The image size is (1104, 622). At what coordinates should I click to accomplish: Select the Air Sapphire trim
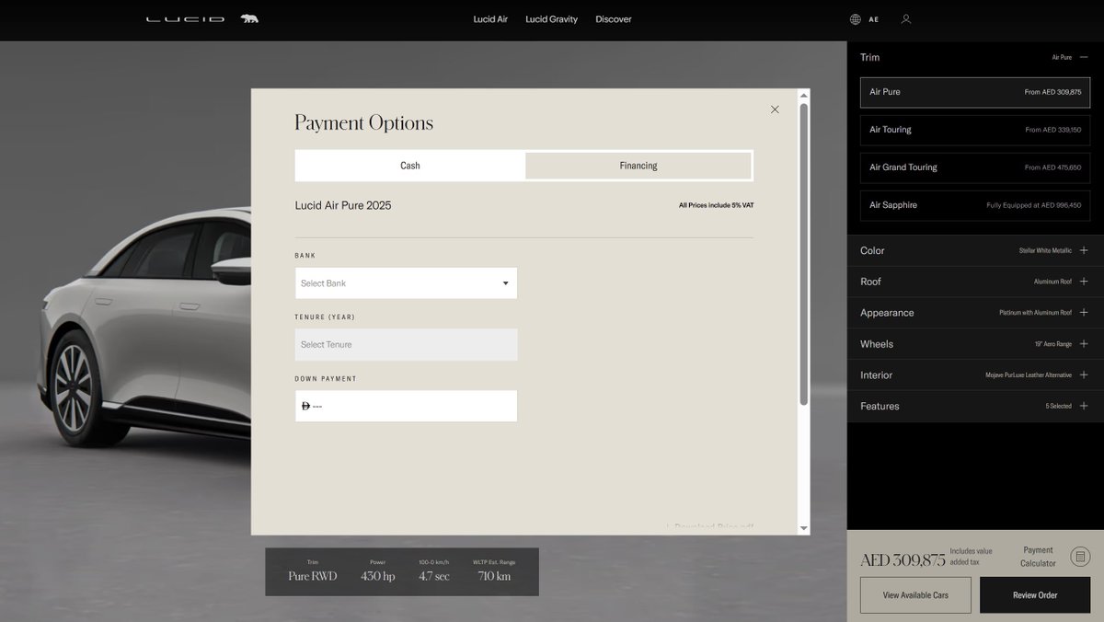tap(975, 205)
